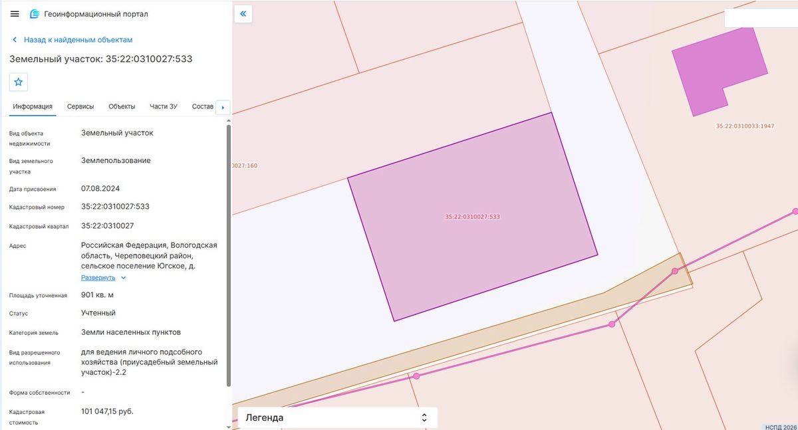Go back via 'Назад к найденным объектам' link
This screenshot has width=798, height=430.
pyautogui.click(x=78, y=40)
